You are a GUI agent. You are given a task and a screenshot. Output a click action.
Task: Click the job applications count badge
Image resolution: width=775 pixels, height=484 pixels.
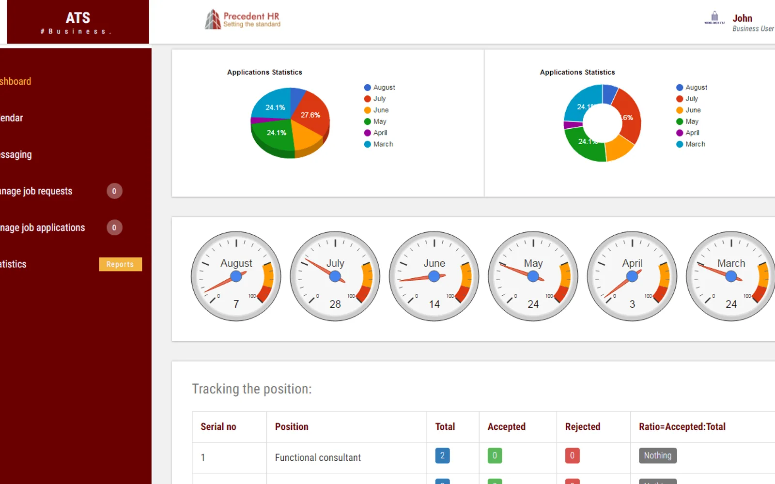(x=114, y=227)
